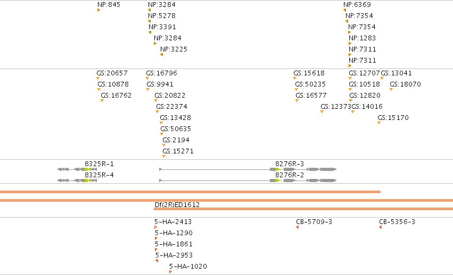Select the NP:845 insertion label
Viewport: 453px width, 275px height.
click(x=109, y=5)
